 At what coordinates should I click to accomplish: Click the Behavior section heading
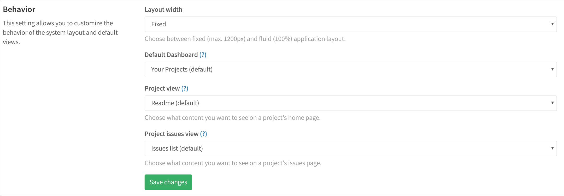(x=19, y=9)
